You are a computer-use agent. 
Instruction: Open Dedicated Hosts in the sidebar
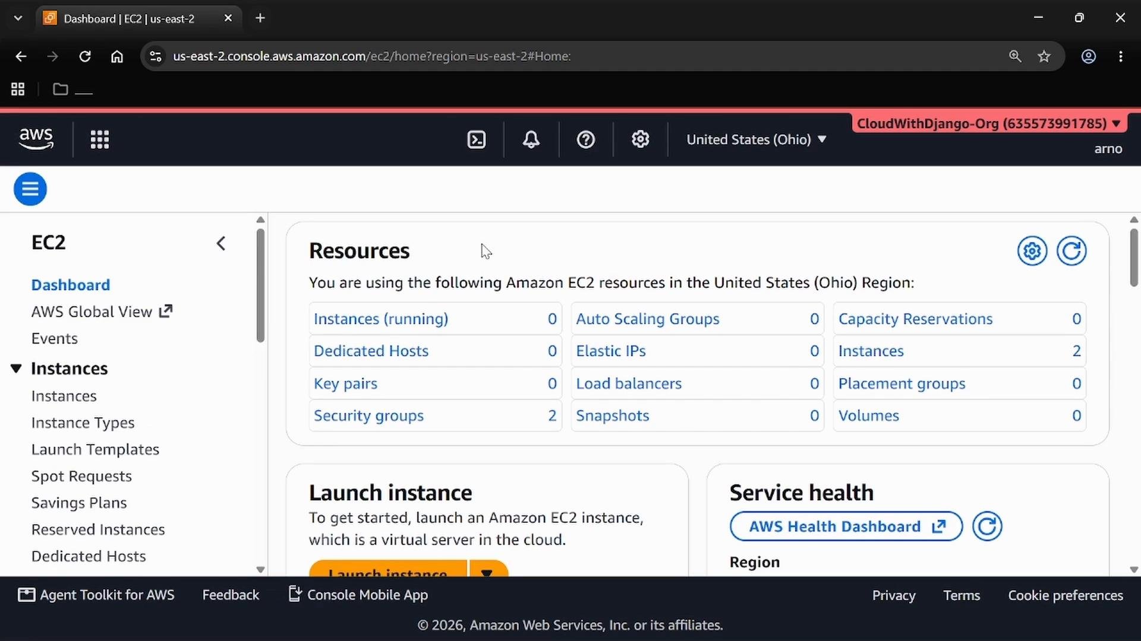point(89,556)
